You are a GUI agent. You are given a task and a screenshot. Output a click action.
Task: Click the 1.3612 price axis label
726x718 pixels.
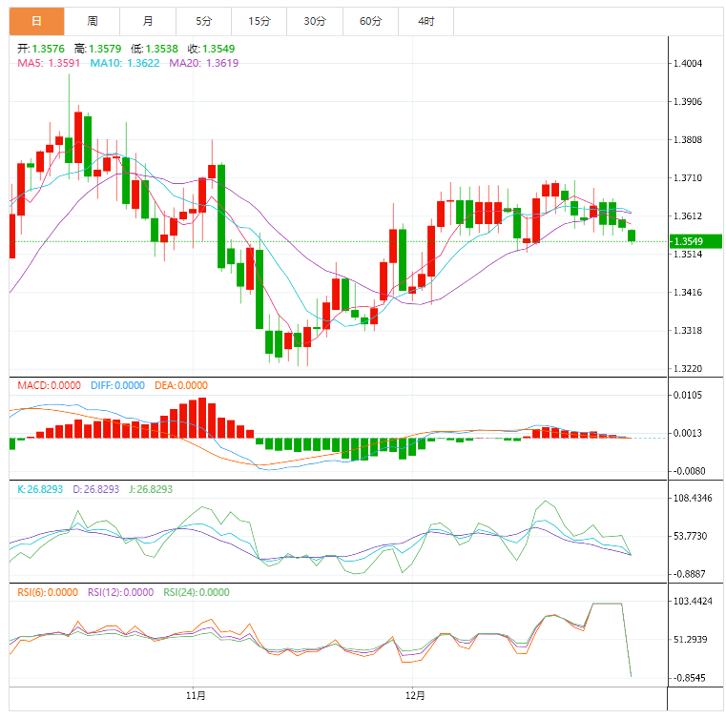click(x=687, y=216)
